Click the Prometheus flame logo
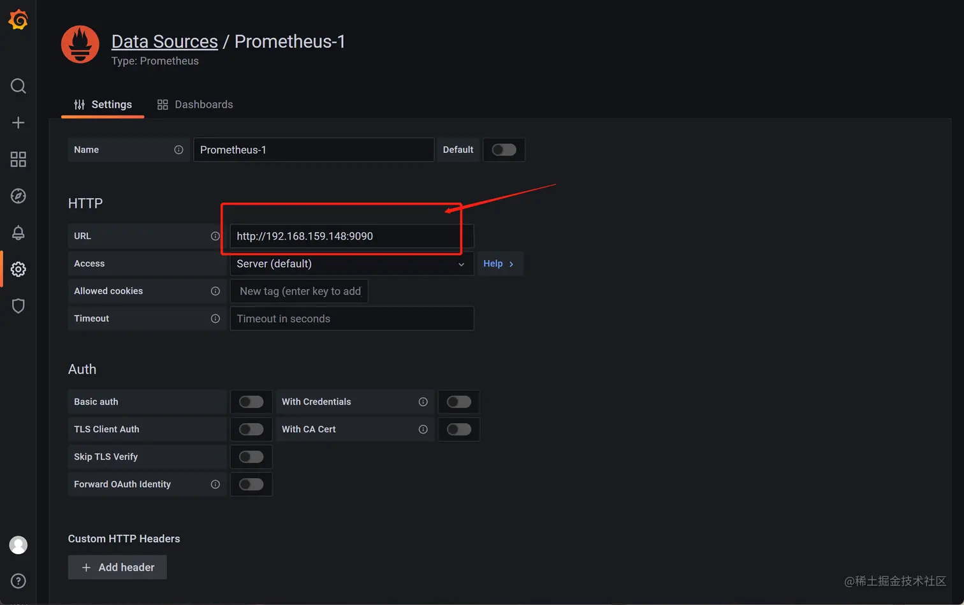 pyautogui.click(x=80, y=45)
